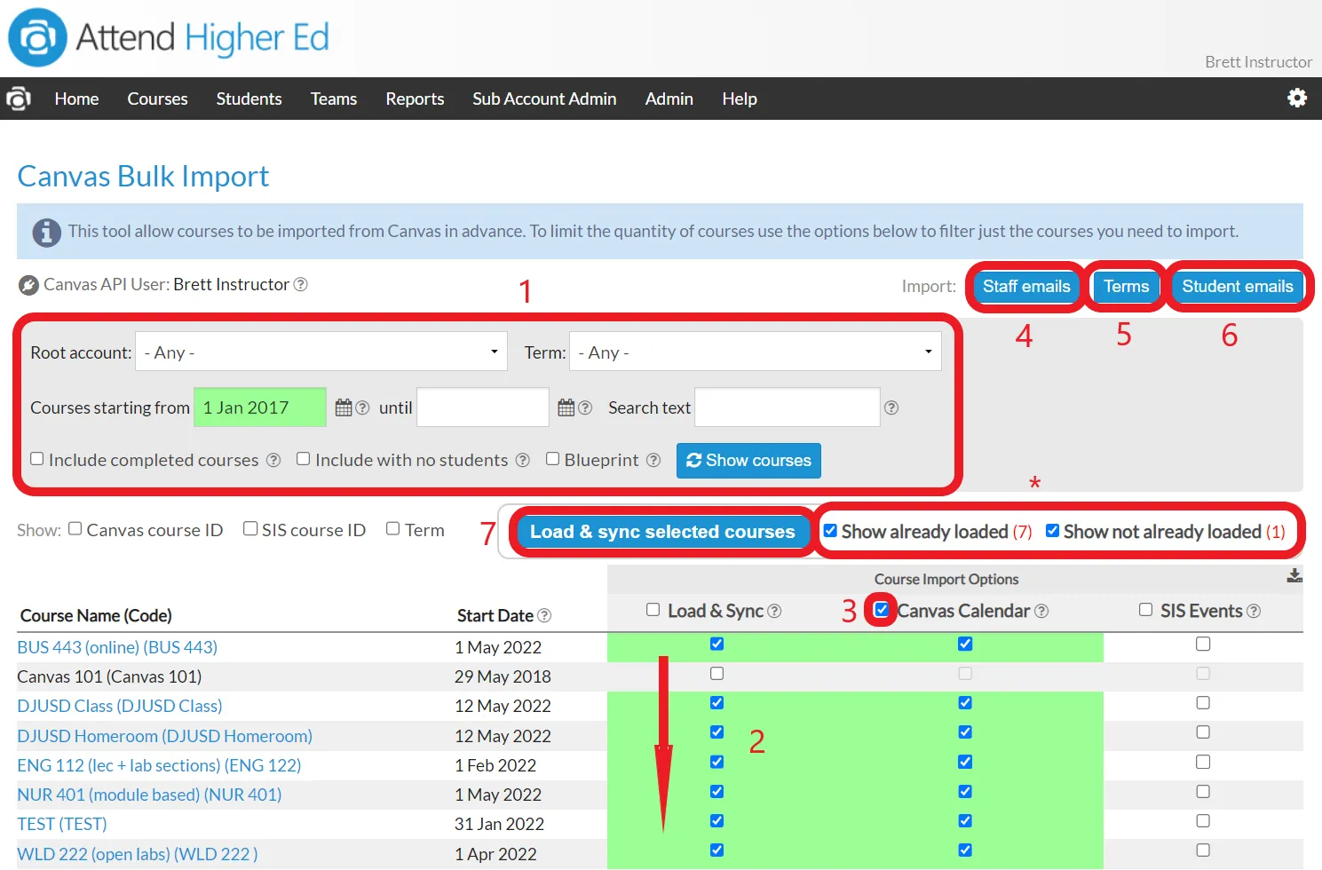Open Sub Account Admin menu
Image resolution: width=1322 pixels, height=870 pixels.
coord(544,99)
